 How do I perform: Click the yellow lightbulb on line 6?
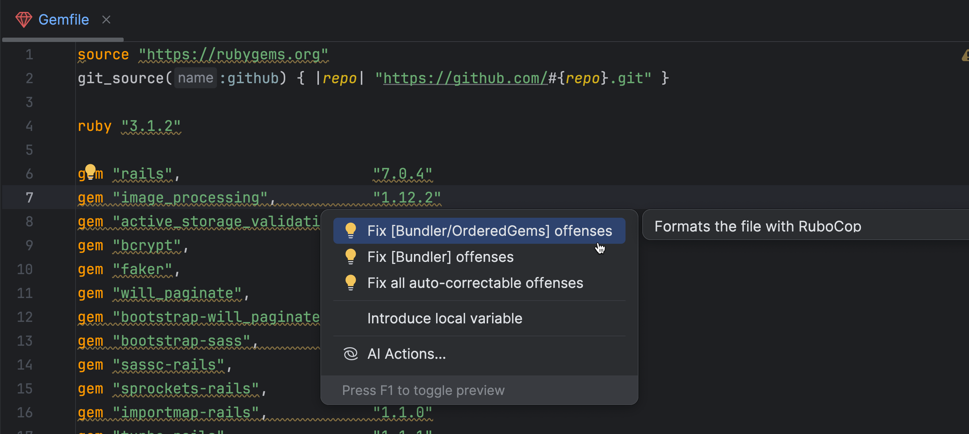pyautogui.click(x=90, y=171)
